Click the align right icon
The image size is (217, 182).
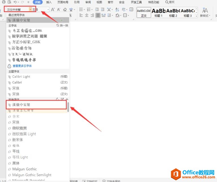(x=93, y=15)
